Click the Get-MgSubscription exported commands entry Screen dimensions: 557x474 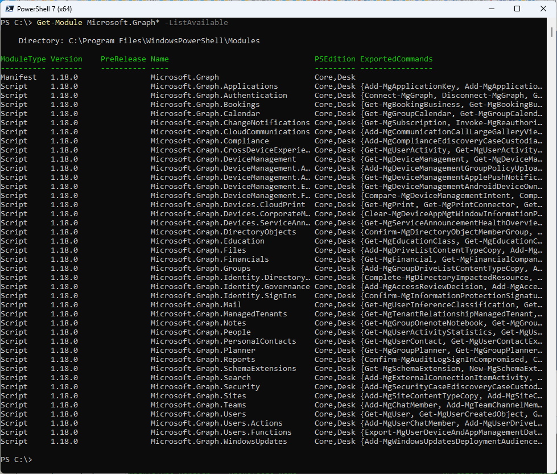pos(452,122)
